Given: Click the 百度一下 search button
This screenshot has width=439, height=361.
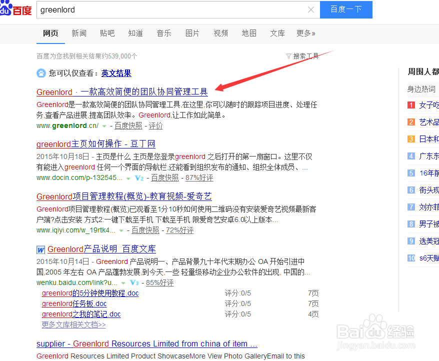Looking at the screenshot, I should [x=346, y=9].
